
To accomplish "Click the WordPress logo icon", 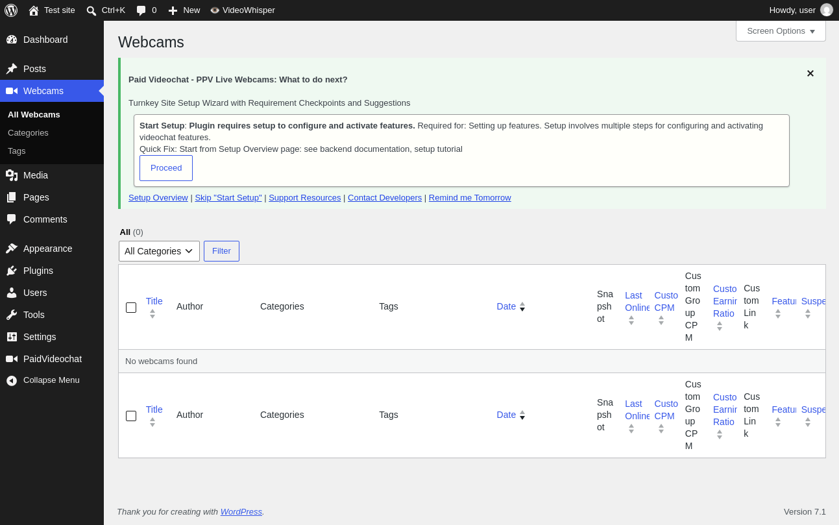I will (11, 10).
